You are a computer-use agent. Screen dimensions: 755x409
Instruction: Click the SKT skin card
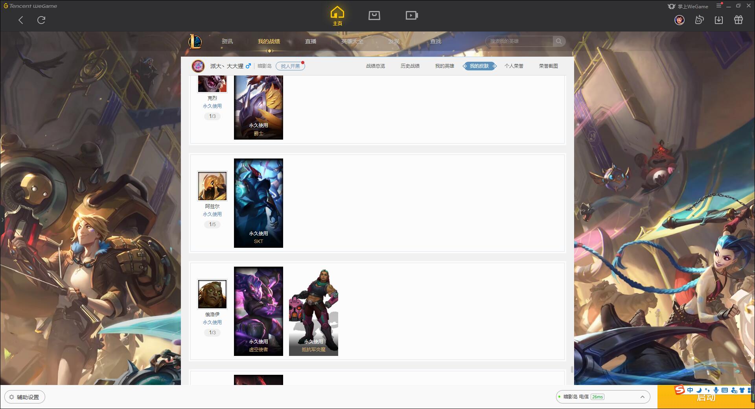click(258, 203)
